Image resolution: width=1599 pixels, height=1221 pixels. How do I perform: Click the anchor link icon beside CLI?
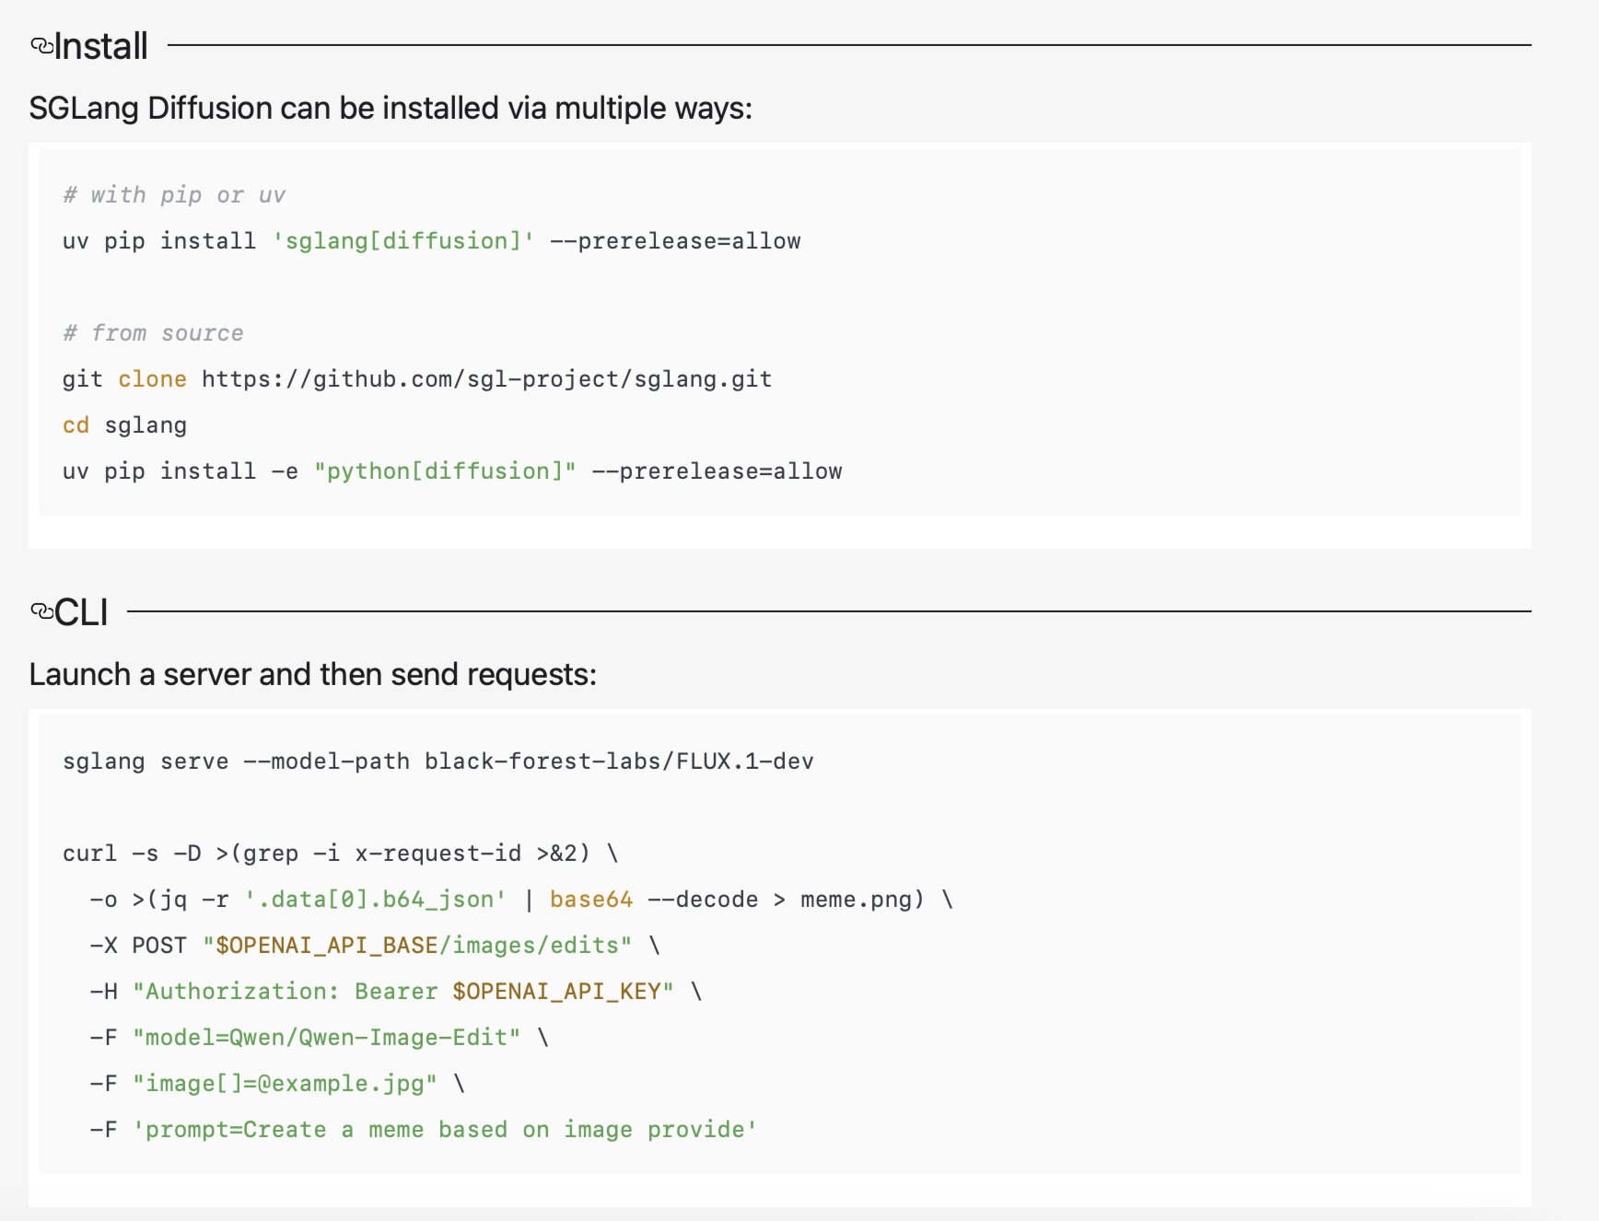coord(41,611)
